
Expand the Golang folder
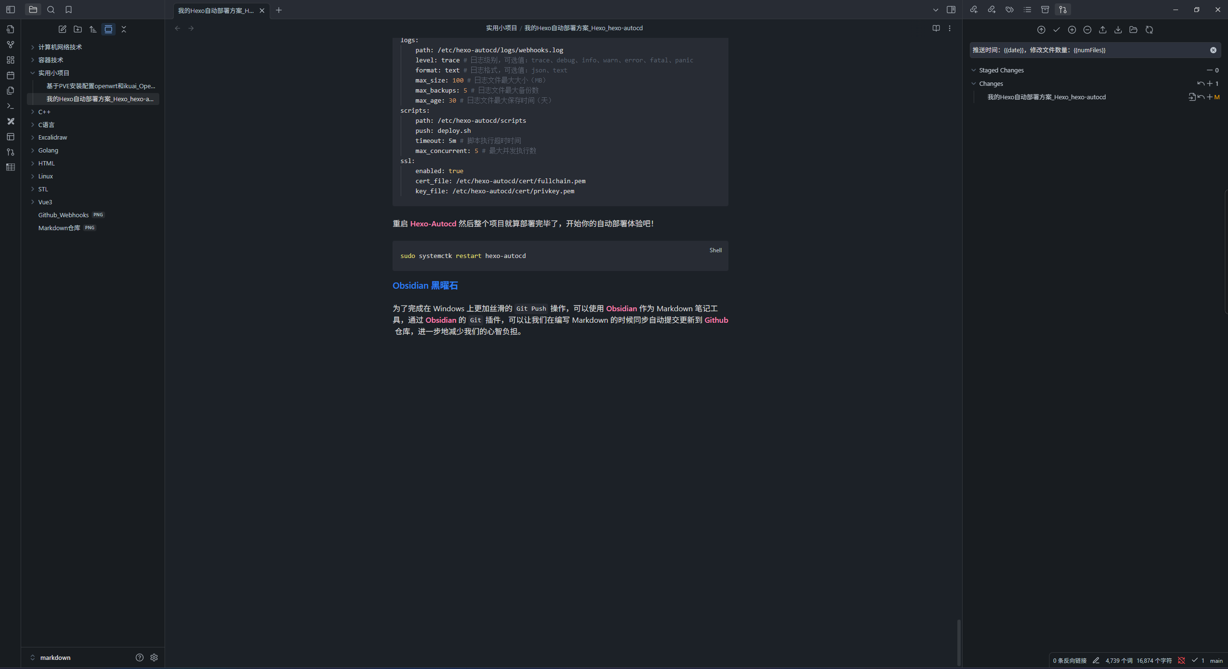click(x=48, y=150)
